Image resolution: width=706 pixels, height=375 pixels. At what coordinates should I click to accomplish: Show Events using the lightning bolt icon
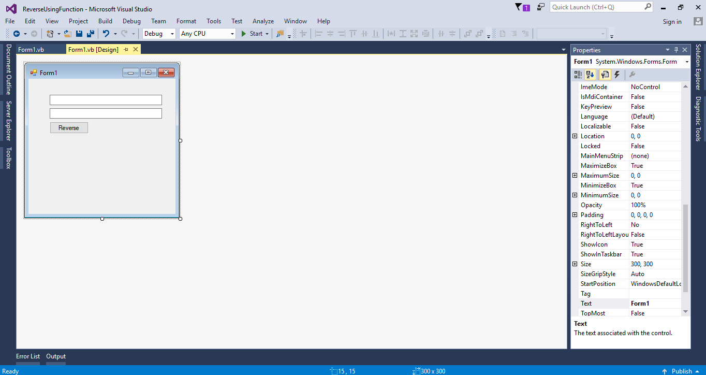point(617,75)
